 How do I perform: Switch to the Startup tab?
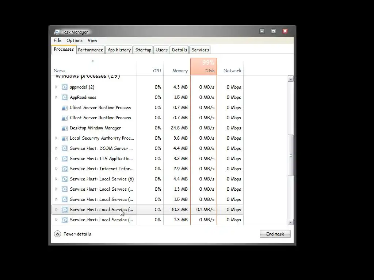coord(143,50)
